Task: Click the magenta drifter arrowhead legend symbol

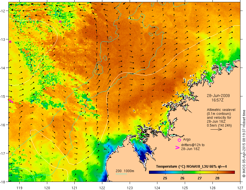Action: pos(177,148)
